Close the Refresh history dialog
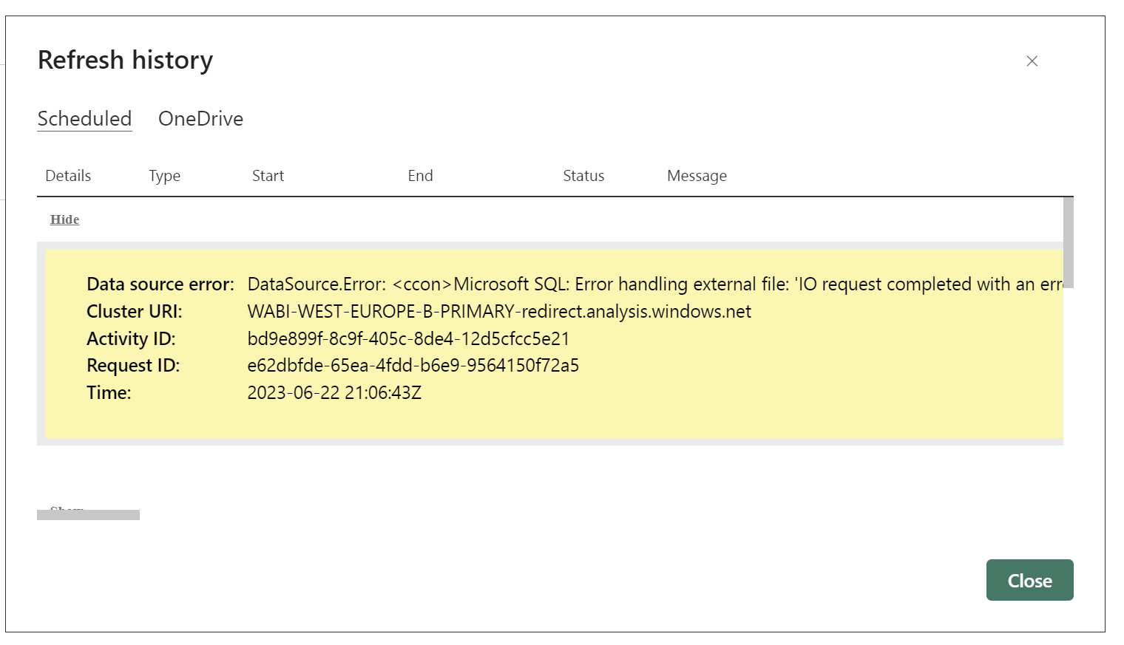This screenshot has width=1124, height=645. [1029, 580]
